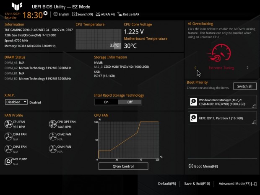Screen dimensions: 260x195
Task: Click the AIO PUMP icon
Action: coord(8,162)
